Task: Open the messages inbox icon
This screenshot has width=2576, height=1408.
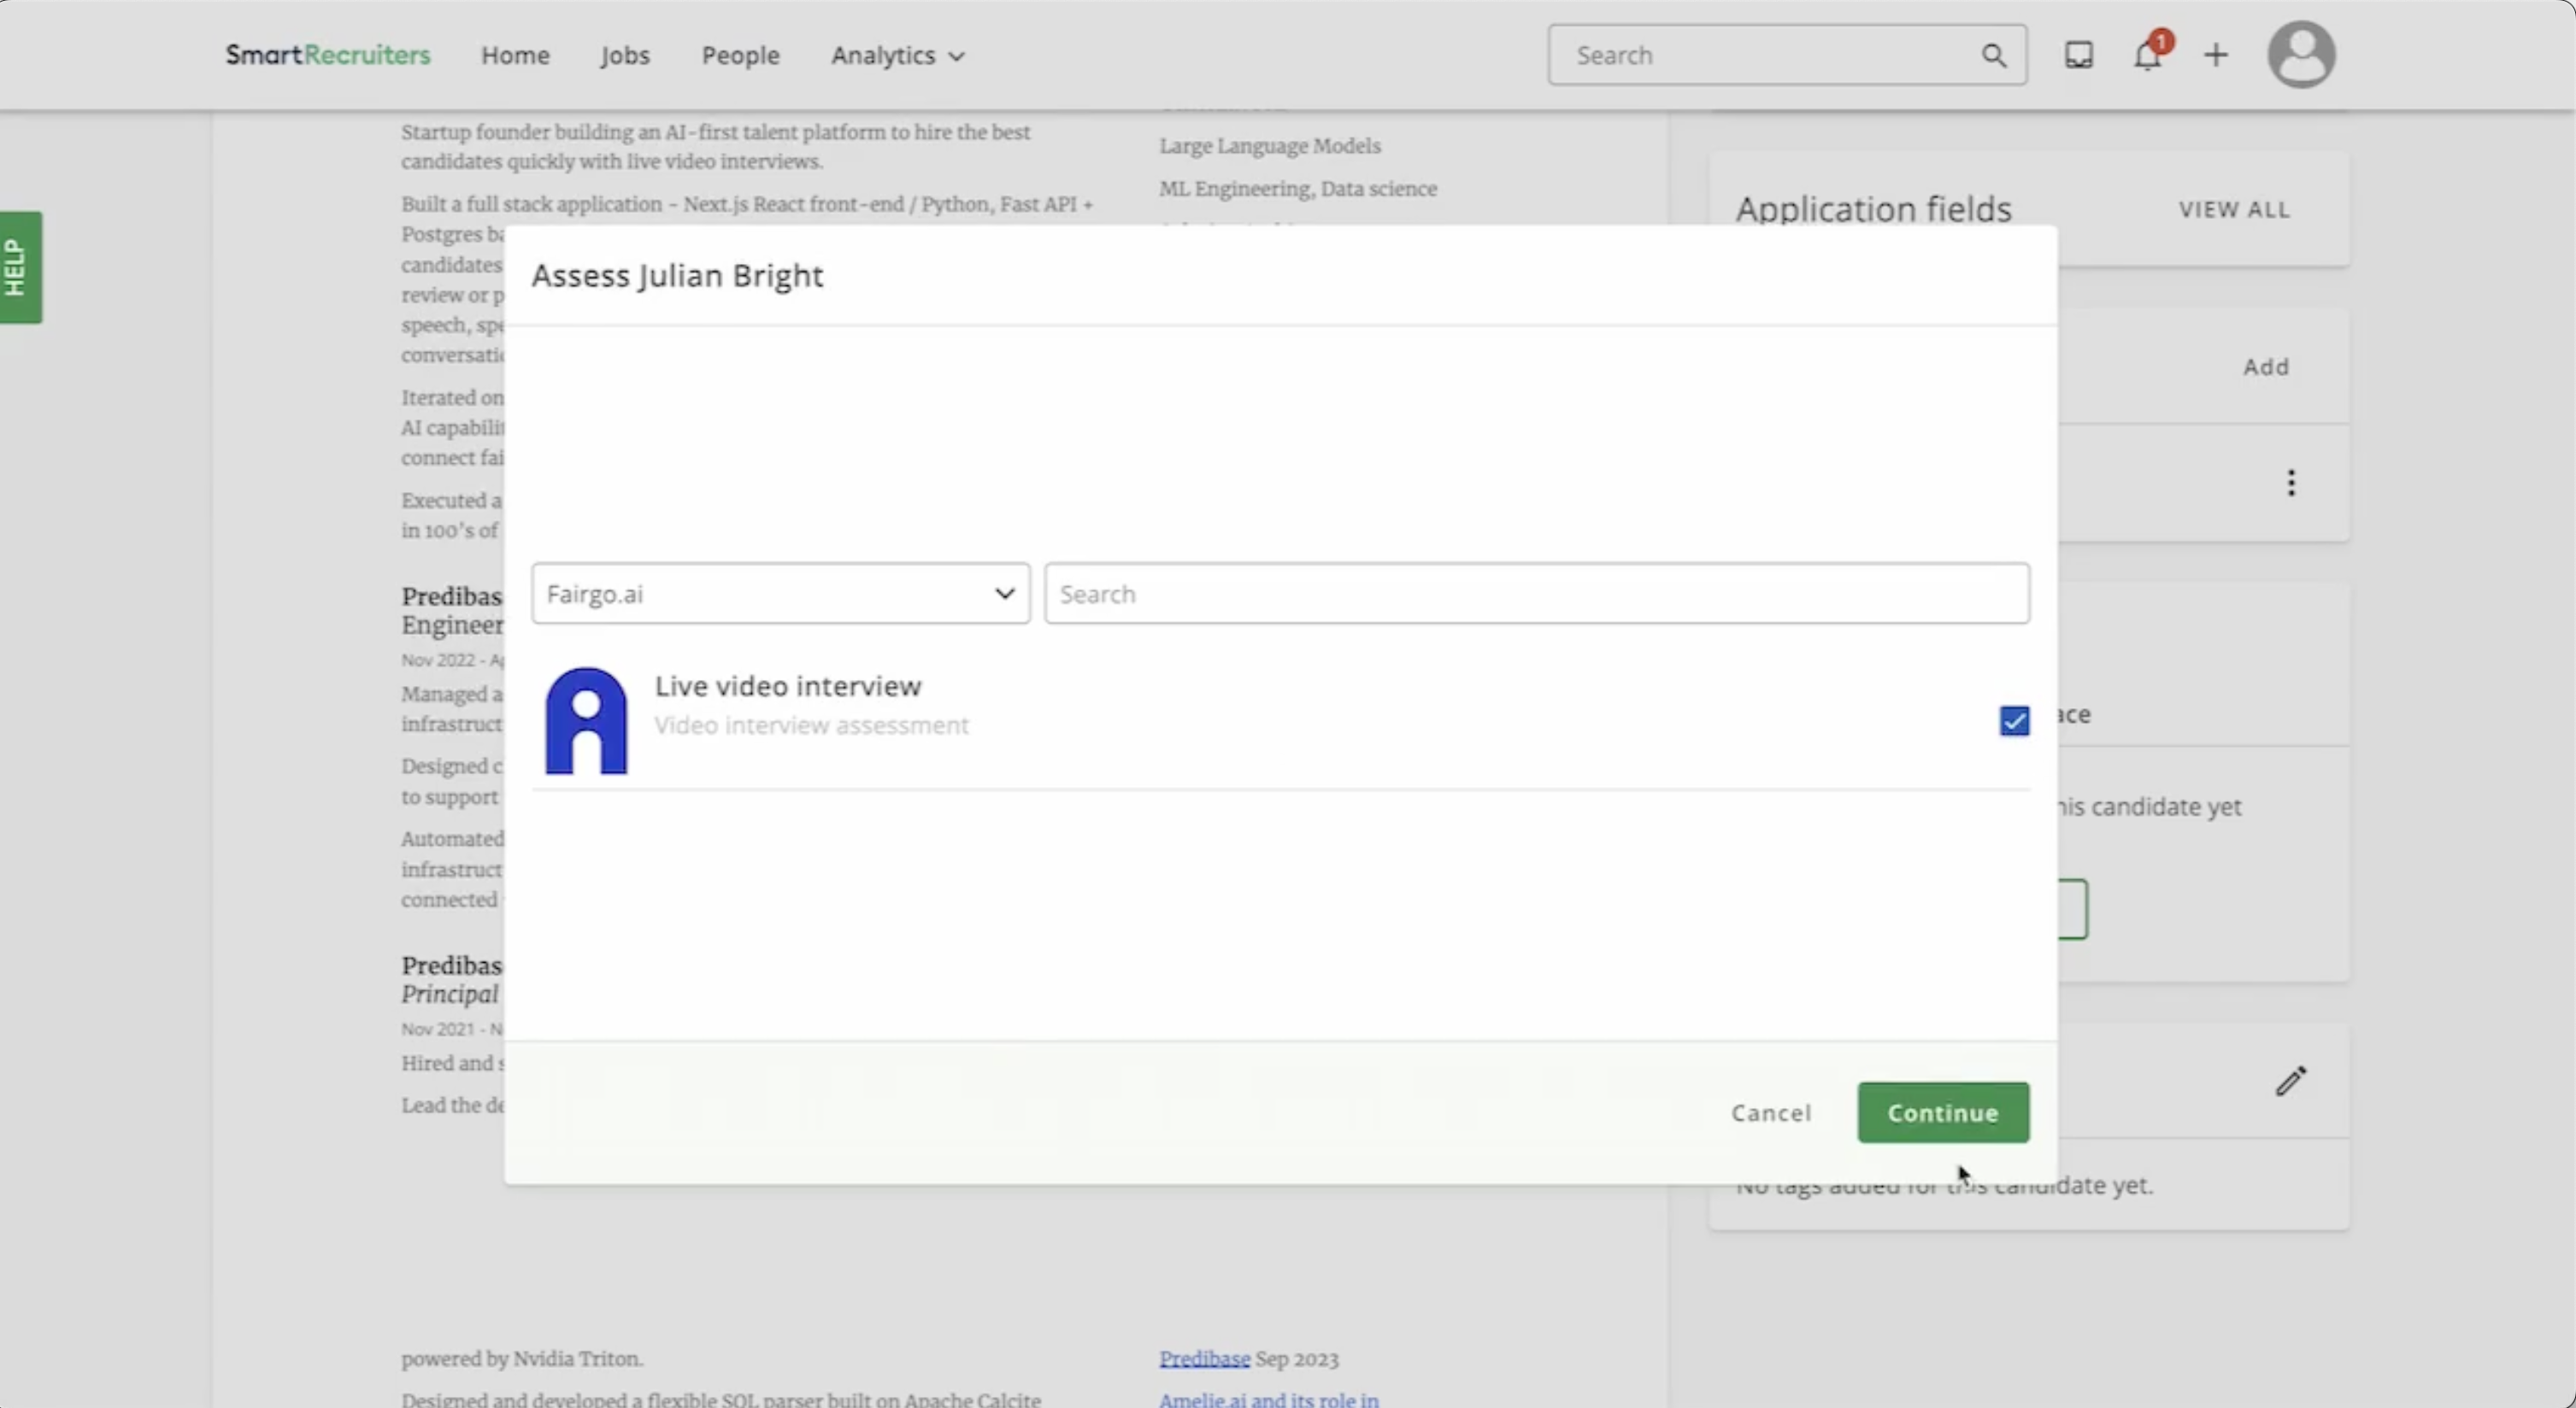Action: tap(2079, 55)
